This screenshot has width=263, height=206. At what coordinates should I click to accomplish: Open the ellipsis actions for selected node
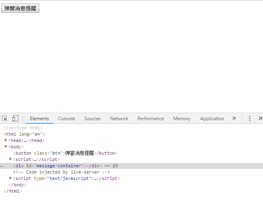pyautogui.click(x=2, y=166)
